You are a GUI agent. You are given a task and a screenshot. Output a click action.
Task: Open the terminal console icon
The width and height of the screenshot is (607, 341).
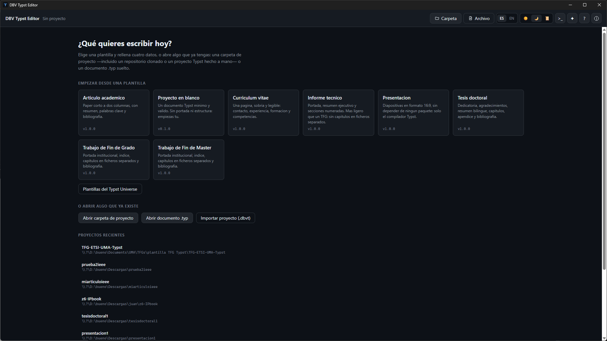click(560, 18)
